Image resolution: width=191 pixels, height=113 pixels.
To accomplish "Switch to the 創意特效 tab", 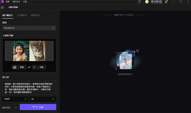I will [35, 15].
